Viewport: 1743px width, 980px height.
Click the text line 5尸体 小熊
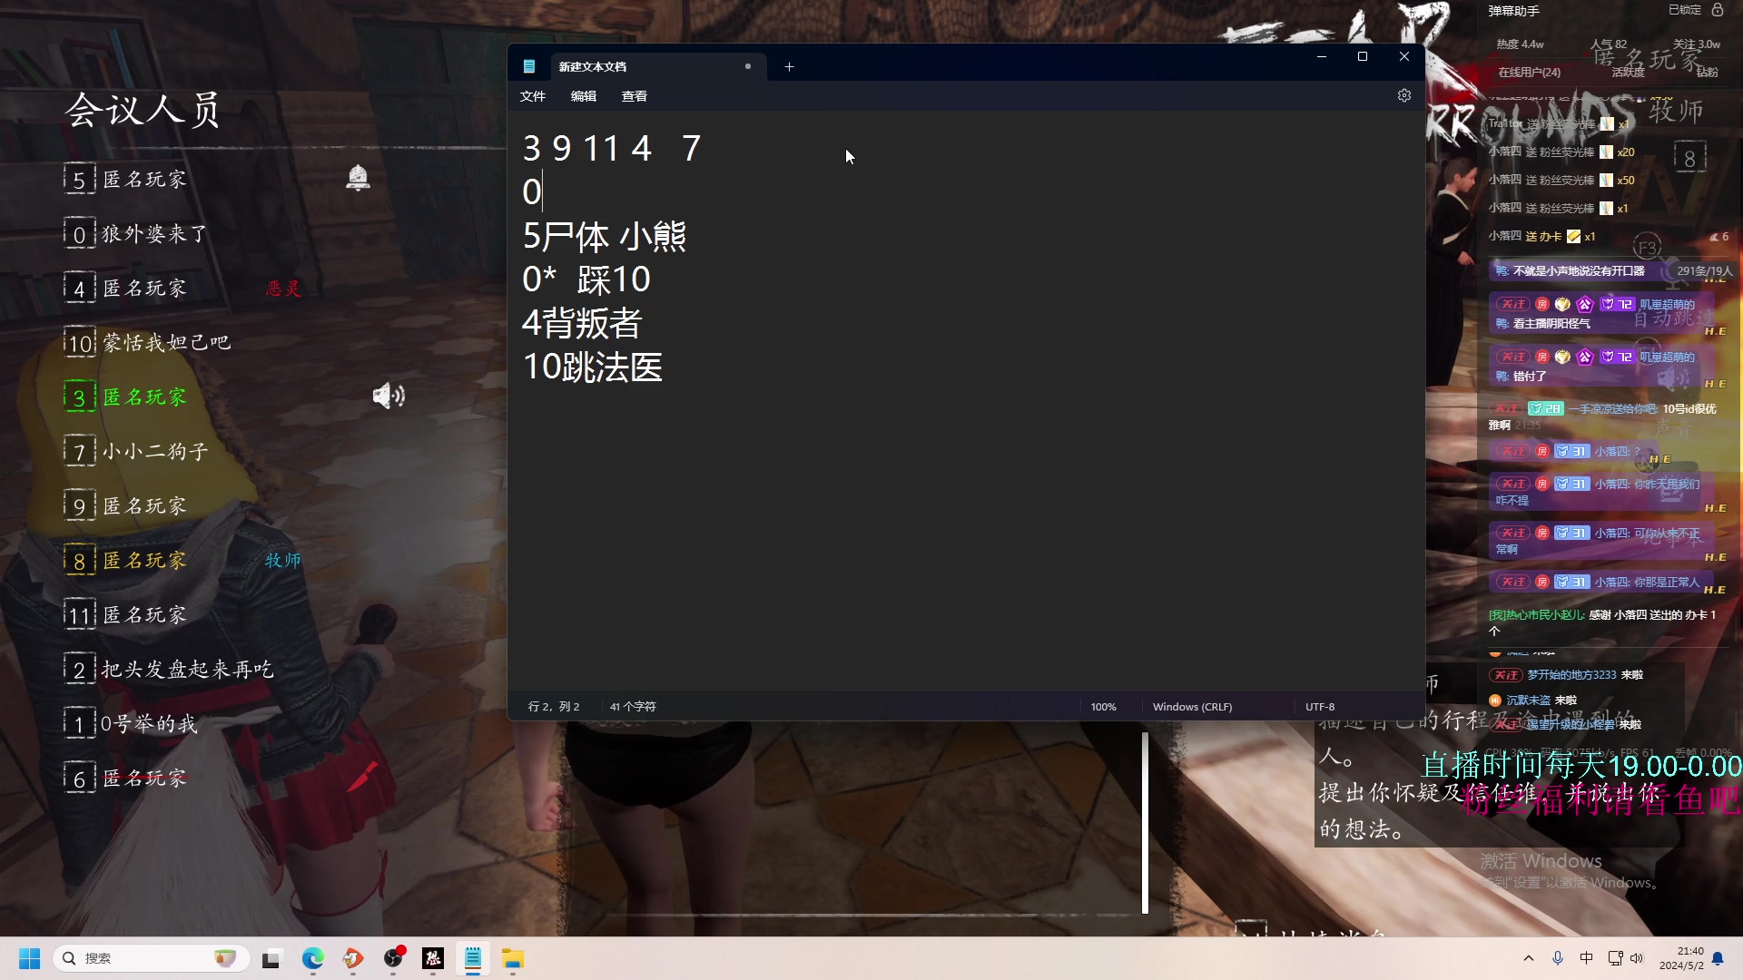605,236
